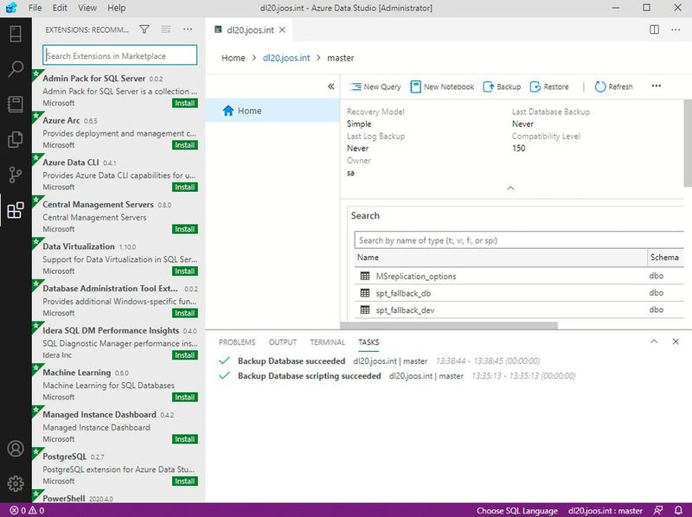Send feedback via the smiley icon
Image resolution: width=692 pixels, height=517 pixels.
tap(659, 510)
